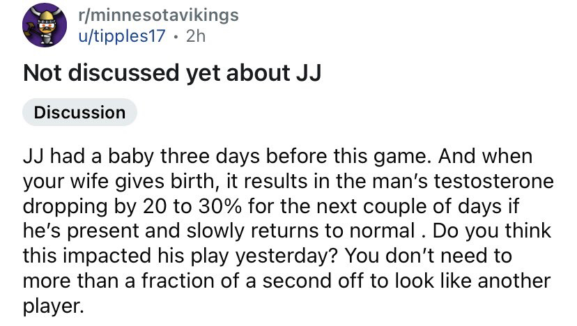Open the Vikings subreddit avatar icon
The image size is (577, 326).
[45, 25]
